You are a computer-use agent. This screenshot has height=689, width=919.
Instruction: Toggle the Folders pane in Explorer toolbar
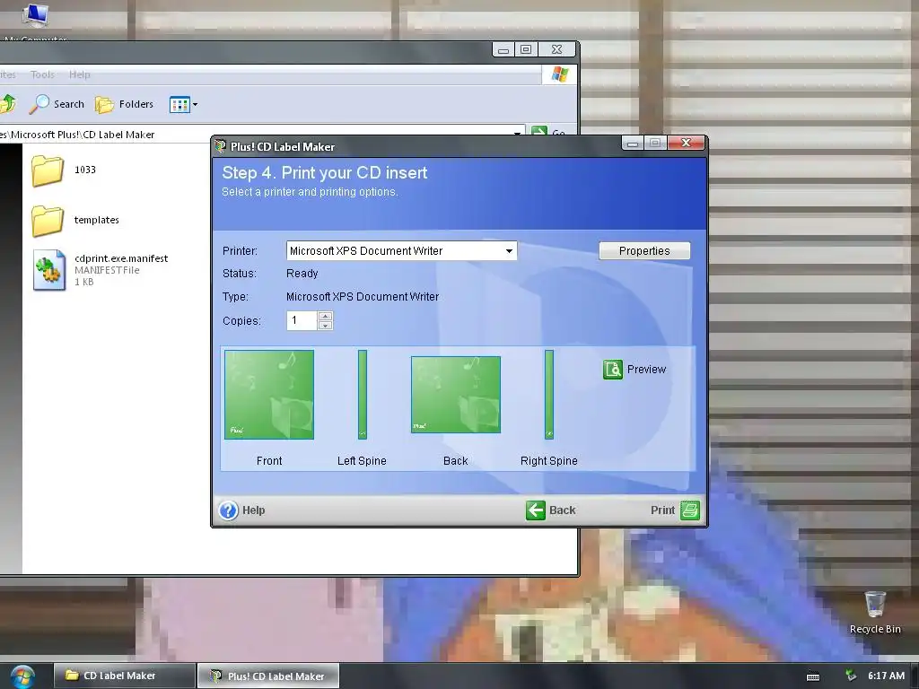pyautogui.click(x=124, y=104)
